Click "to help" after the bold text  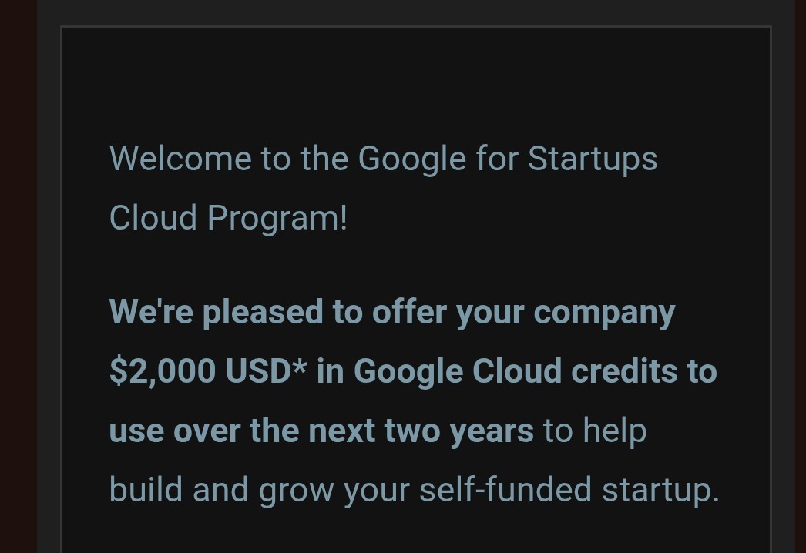594,431
